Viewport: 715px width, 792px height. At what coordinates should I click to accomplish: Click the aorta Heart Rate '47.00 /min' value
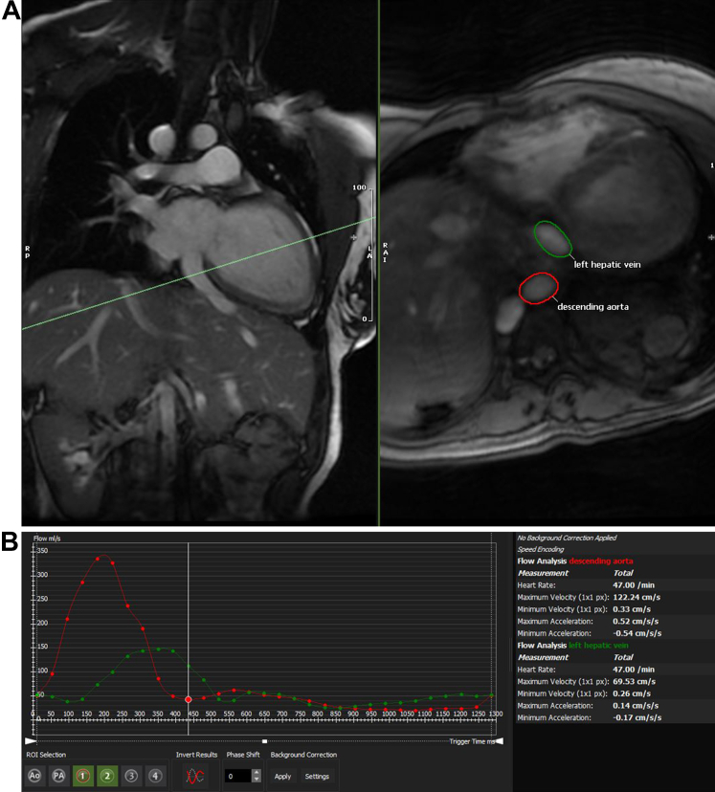[x=633, y=584]
